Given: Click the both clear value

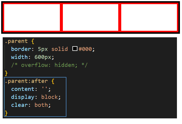Looking at the screenshot, I should point(41,105).
